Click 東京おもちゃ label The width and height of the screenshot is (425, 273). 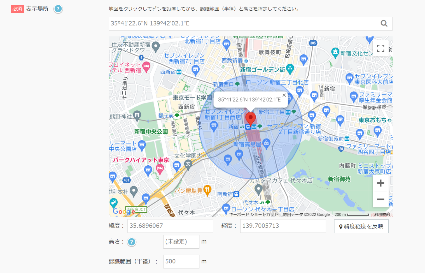(x=375, y=120)
